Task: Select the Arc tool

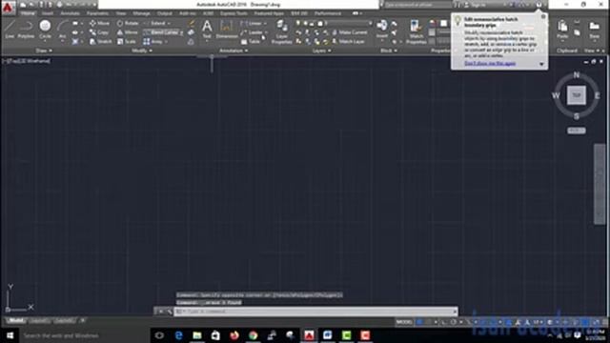Action: 62,30
